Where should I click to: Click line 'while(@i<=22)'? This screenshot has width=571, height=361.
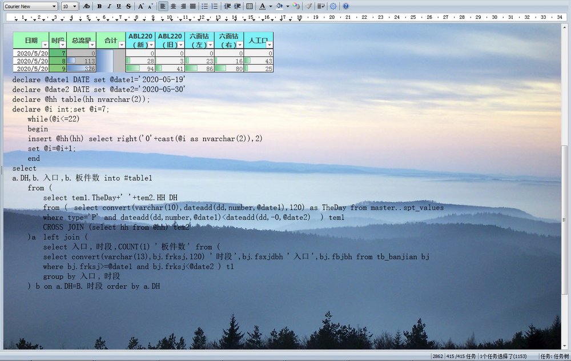pyautogui.click(x=54, y=119)
